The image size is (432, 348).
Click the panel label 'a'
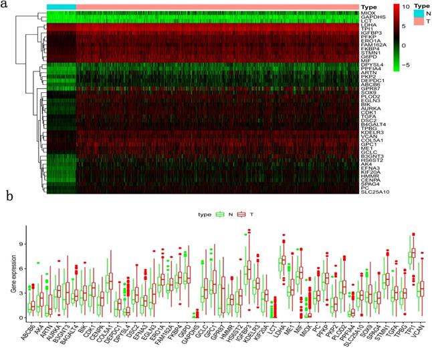pos(5,4)
